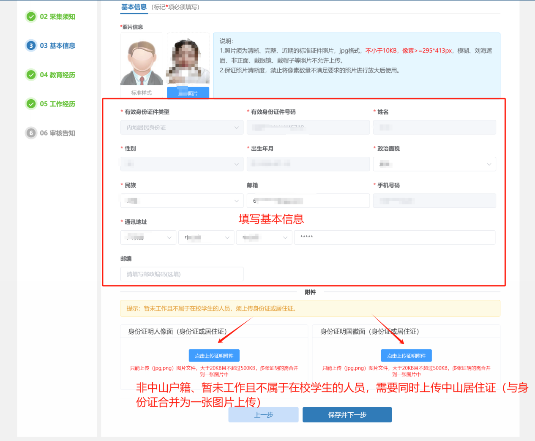This screenshot has width=535, height=441.
Task: Click the green checkmark icon for 04 教育经历
Action: point(31,75)
